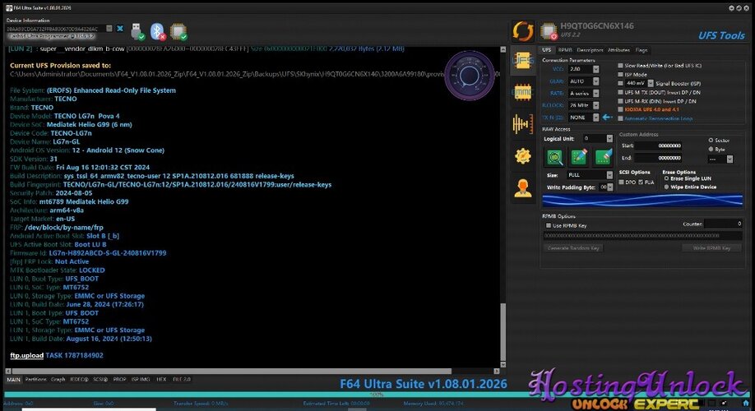
Task: Open the HEX bottom tab
Action: 161,379
